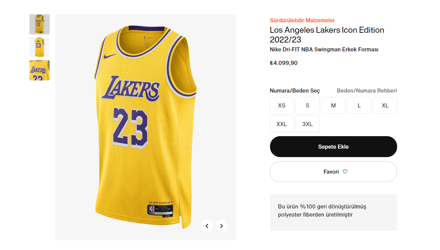Open the Beden/Numara Rehberi size guide
This screenshot has width=440, height=250.
click(367, 91)
